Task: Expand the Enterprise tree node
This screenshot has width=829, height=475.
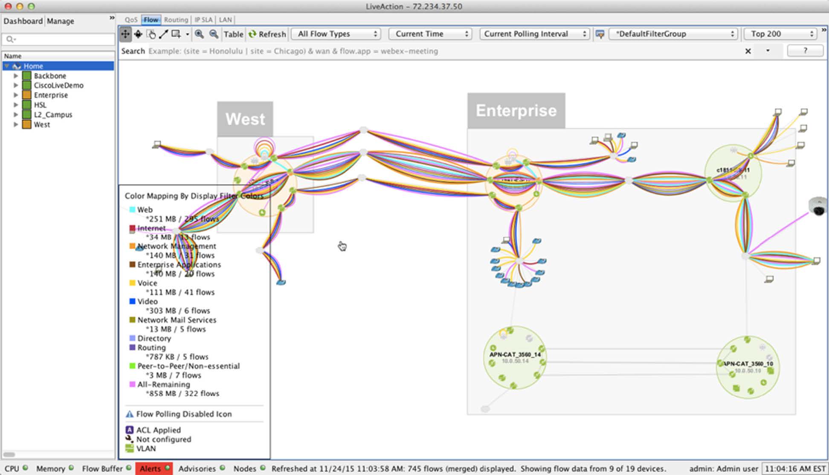Action: click(x=16, y=95)
